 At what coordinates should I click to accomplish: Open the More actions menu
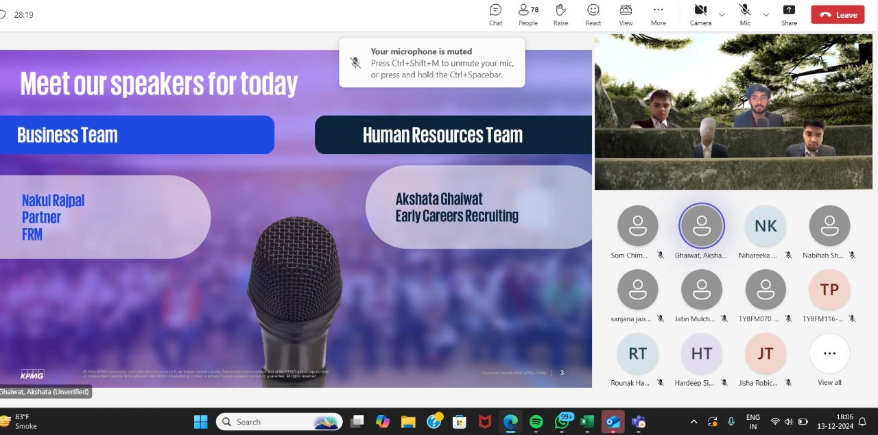click(x=658, y=14)
